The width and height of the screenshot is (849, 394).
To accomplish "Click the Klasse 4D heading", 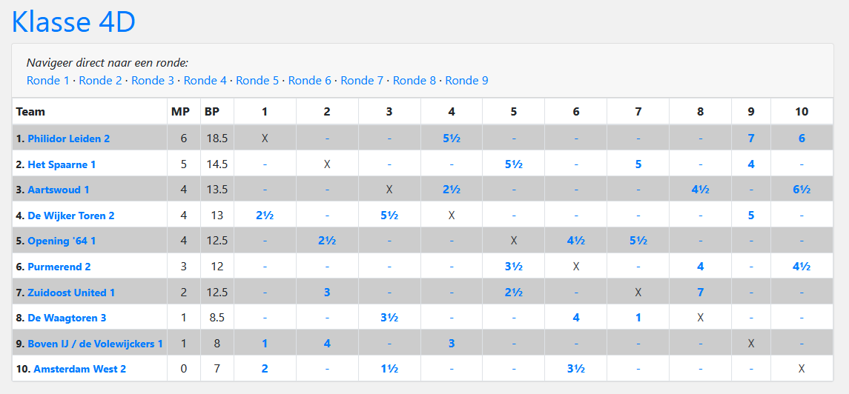I will (x=73, y=21).
